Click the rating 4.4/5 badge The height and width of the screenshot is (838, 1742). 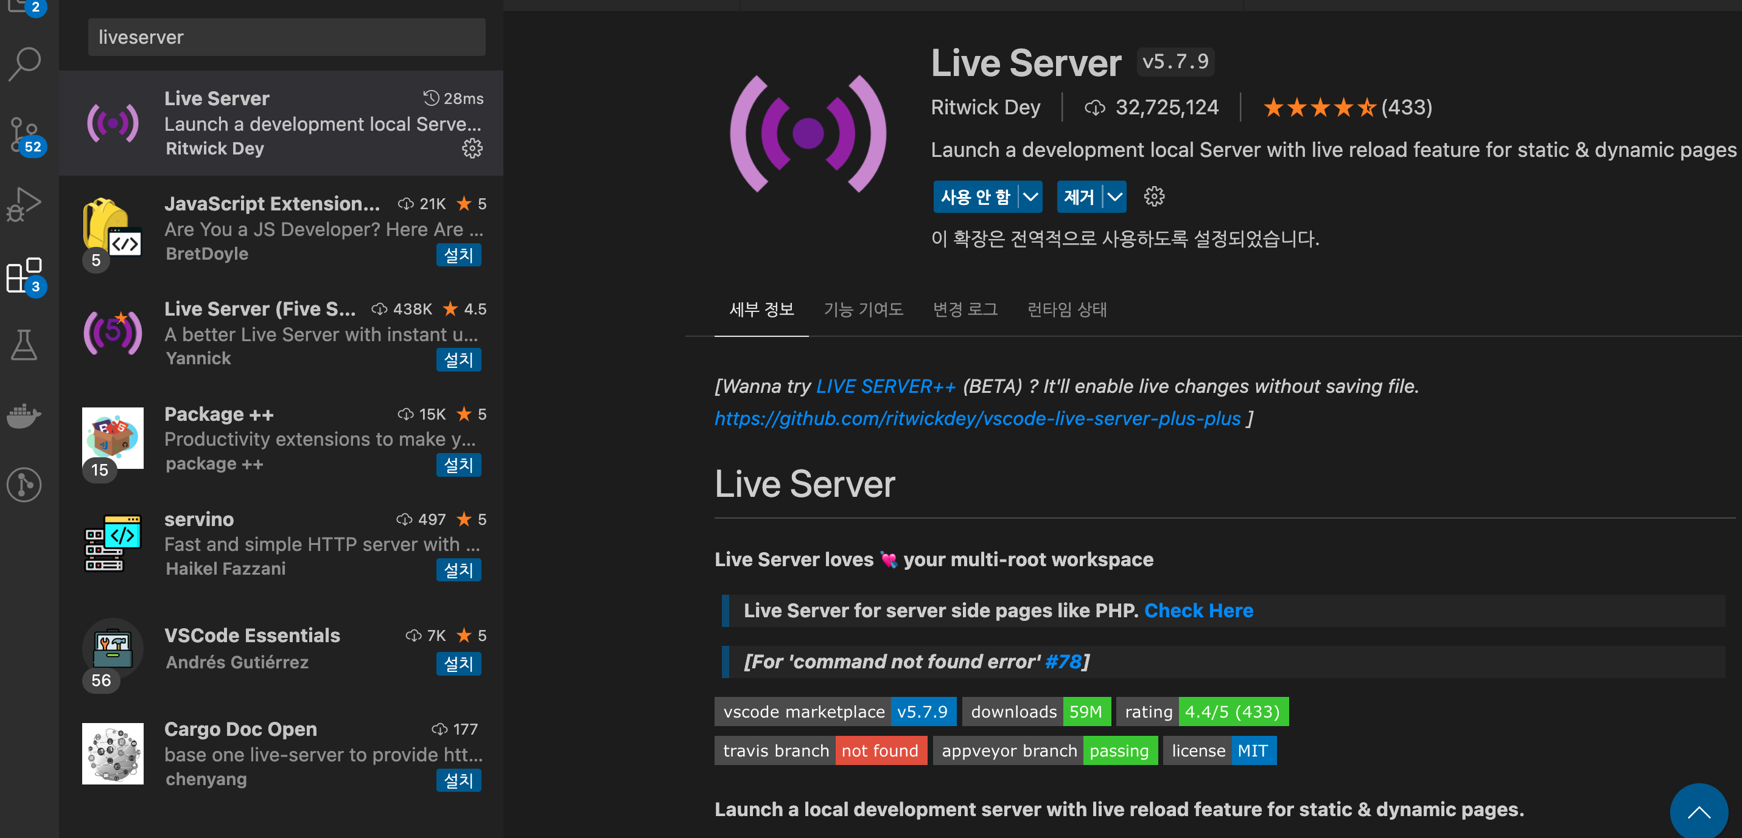(1202, 712)
